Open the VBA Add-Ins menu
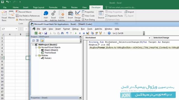 click(x=98, y=29)
